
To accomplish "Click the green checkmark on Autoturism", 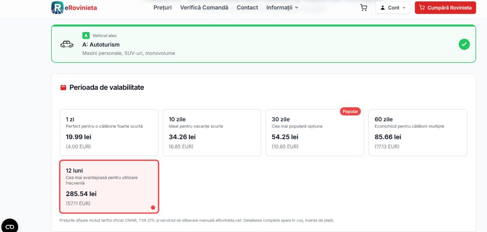I will (464, 44).
